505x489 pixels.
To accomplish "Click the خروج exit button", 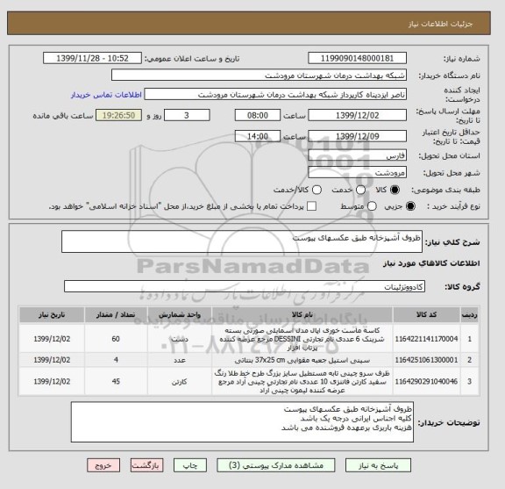I will [103, 465].
